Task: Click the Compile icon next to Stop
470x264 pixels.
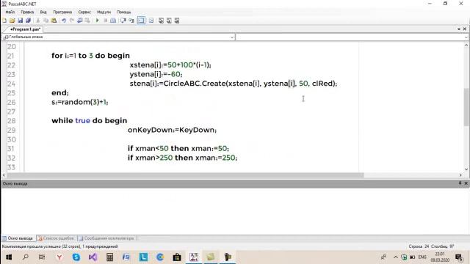Action: [x=113, y=21]
